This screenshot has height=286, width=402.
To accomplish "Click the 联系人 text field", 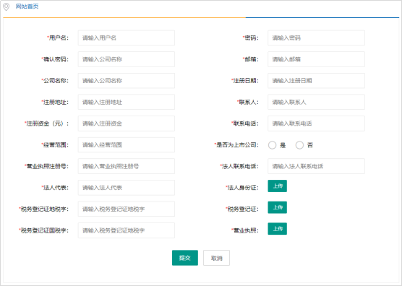I will tap(316, 102).
